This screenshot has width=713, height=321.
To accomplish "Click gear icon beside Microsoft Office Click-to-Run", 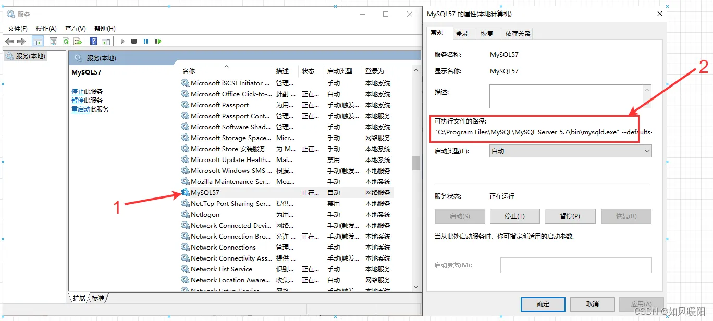I will pyautogui.click(x=186, y=94).
